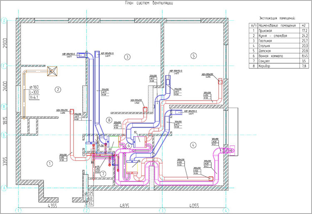Select area value "7,8" in the table

304,66
